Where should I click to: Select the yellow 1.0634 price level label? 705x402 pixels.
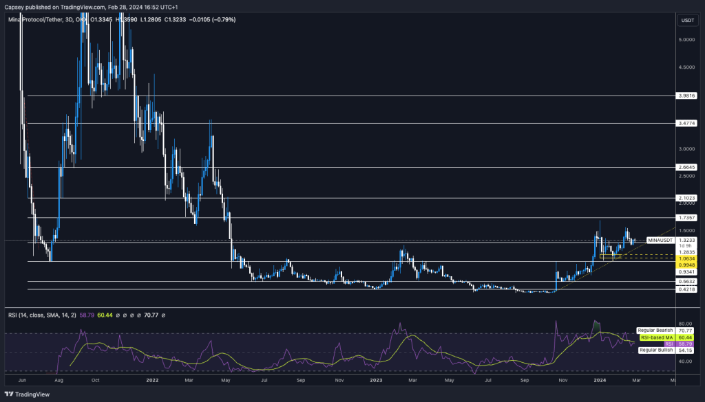[x=687, y=258]
